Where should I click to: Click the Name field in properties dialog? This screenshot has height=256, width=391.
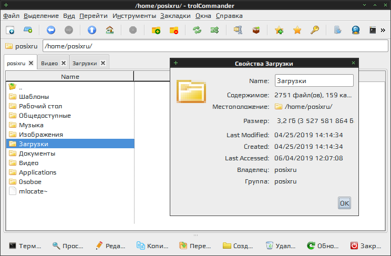click(314, 81)
